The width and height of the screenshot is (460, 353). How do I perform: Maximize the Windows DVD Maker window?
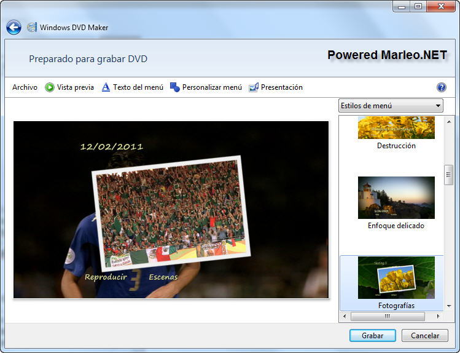tap(418, 7)
